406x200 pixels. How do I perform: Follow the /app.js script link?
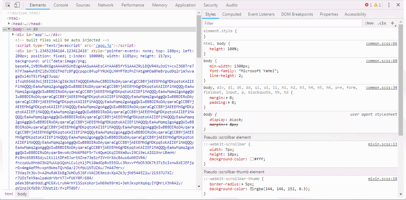point(104,45)
